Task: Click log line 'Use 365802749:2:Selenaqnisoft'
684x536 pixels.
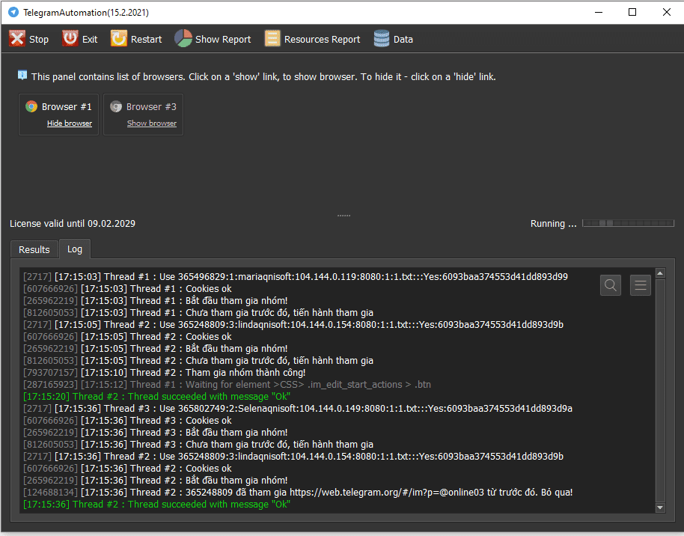Action: tap(298, 409)
